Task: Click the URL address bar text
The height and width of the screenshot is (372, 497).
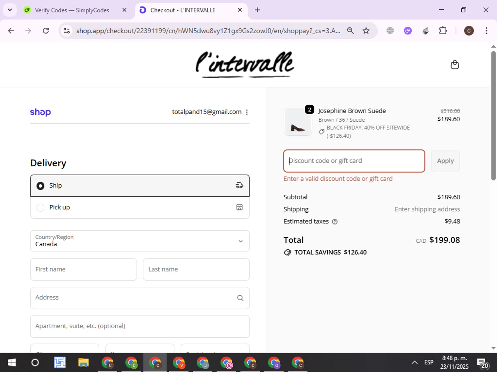Action: (x=208, y=31)
